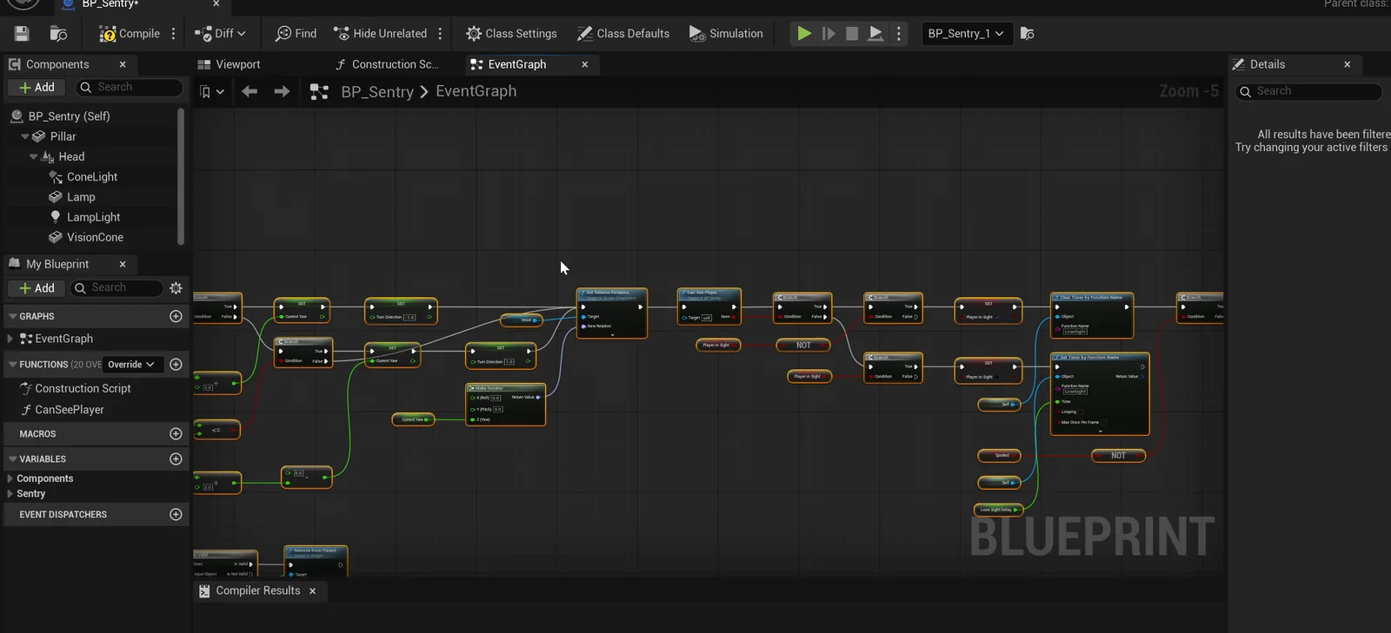Click the BP_Sentry breadcrumb
This screenshot has width=1391, height=633.
tap(377, 91)
